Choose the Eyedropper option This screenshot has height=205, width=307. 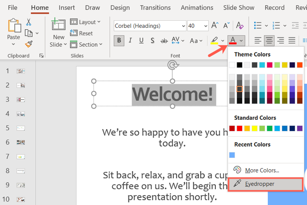pos(266,184)
